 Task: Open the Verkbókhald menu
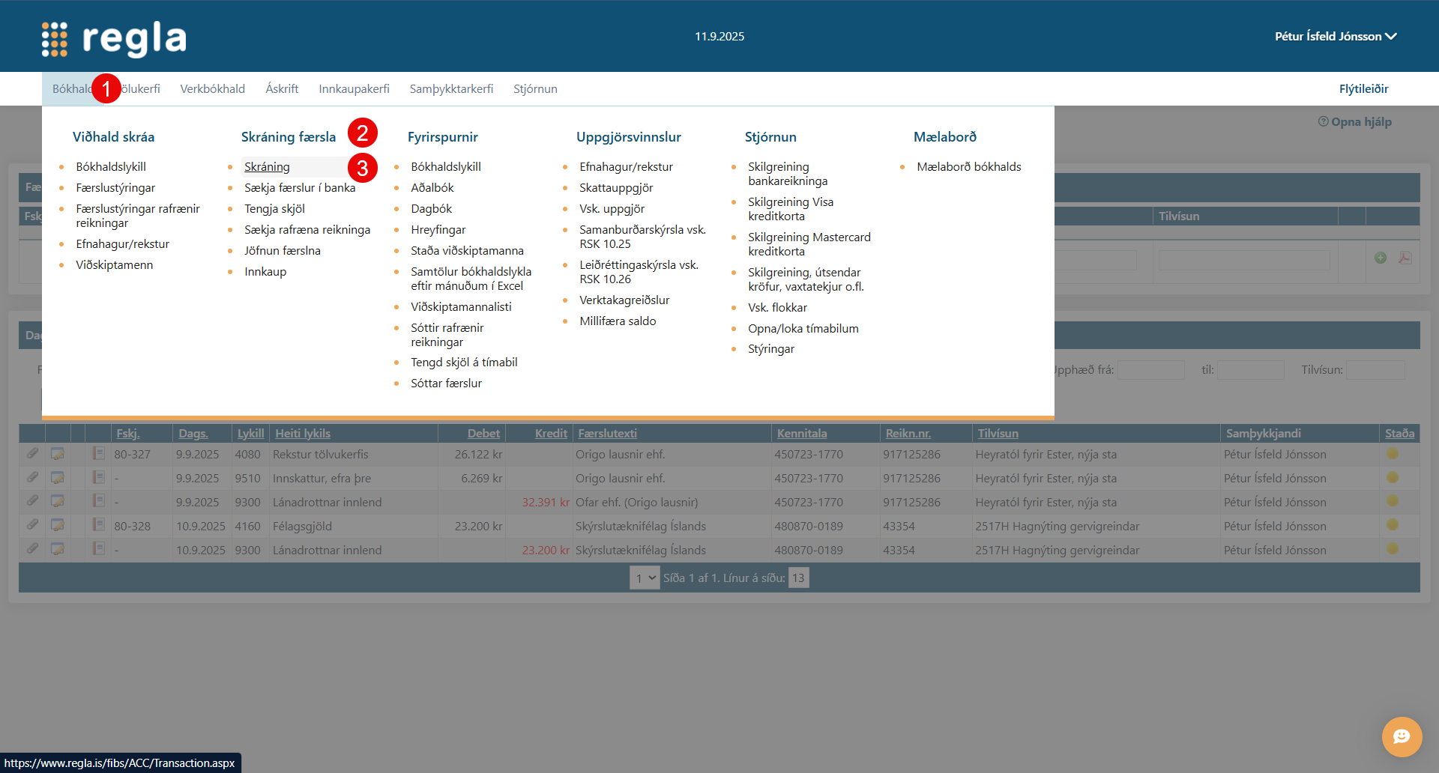pyautogui.click(x=212, y=88)
